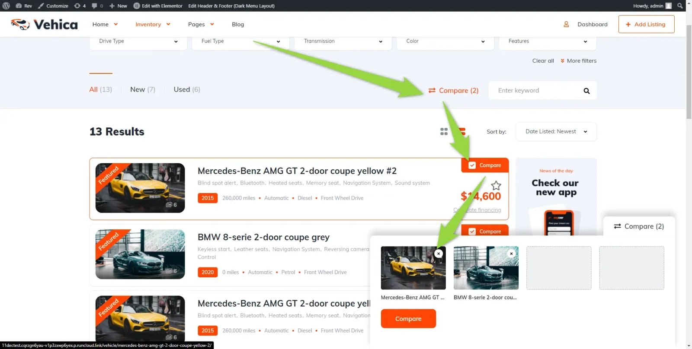Open the Dashboard link
Image resolution: width=692 pixels, height=349 pixels.
coord(592,24)
